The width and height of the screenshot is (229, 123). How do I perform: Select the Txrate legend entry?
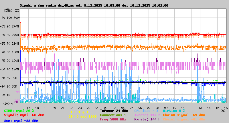click(147, 115)
